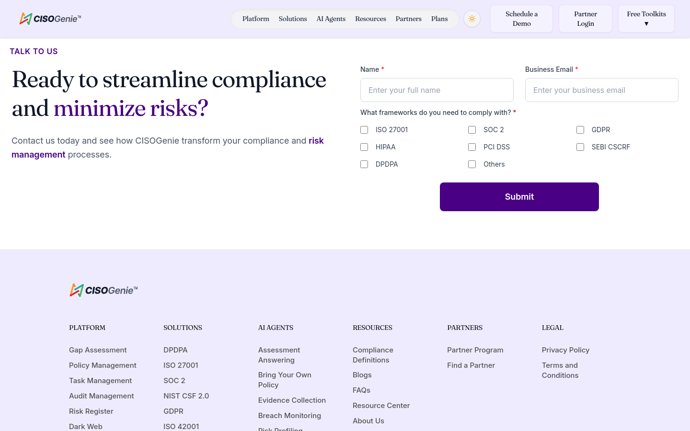The width and height of the screenshot is (690, 431).
Task: Select the HIPAA checkbox
Action: [x=364, y=147]
